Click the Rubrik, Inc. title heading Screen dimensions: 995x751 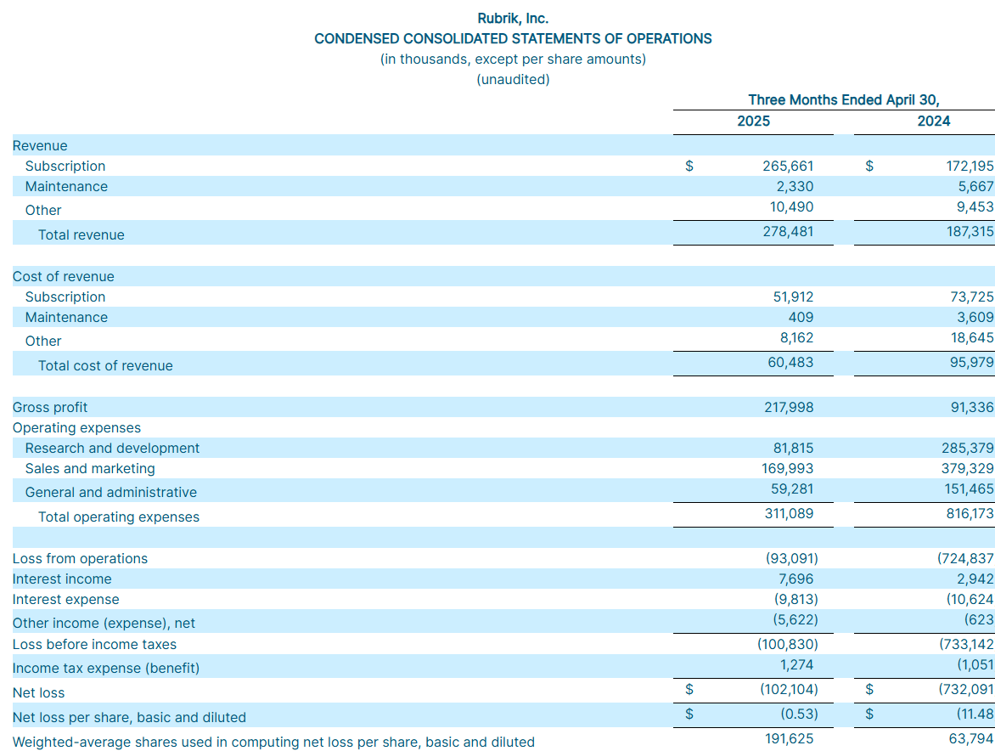pos(513,18)
